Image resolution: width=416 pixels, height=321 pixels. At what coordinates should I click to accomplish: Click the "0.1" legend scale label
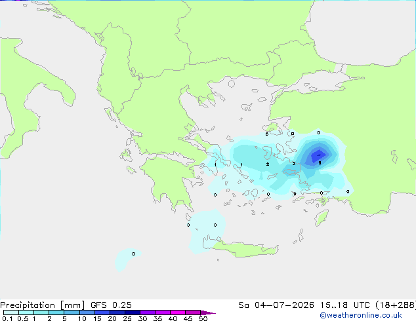(7, 318)
